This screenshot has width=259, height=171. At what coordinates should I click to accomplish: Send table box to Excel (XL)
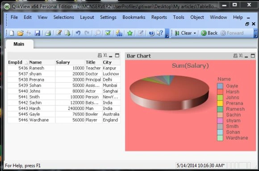(x=105, y=55)
